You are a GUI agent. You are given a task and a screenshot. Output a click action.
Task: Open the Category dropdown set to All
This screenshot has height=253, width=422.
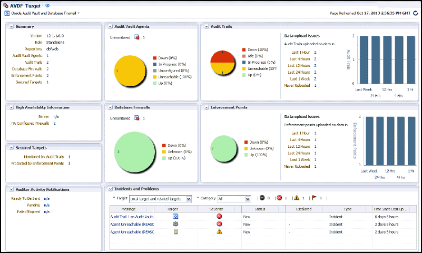click(x=248, y=199)
